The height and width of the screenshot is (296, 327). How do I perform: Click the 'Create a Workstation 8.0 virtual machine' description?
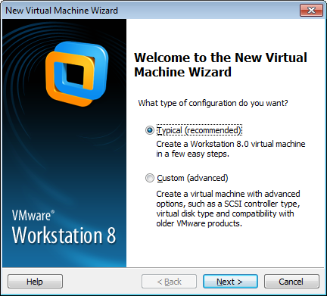tap(231, 148)
